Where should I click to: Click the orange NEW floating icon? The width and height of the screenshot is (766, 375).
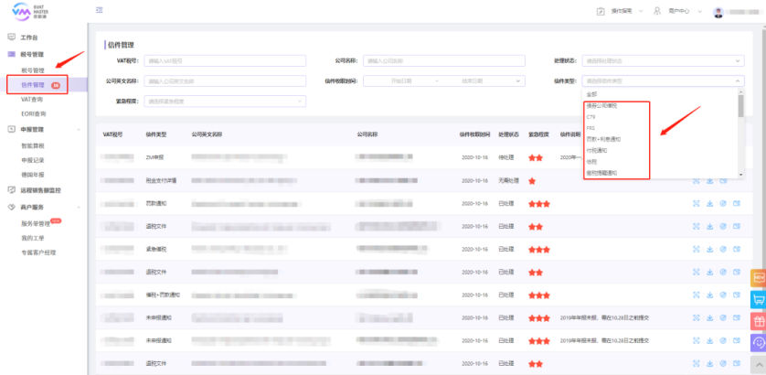pyautogui.click(x=757, y=277)
